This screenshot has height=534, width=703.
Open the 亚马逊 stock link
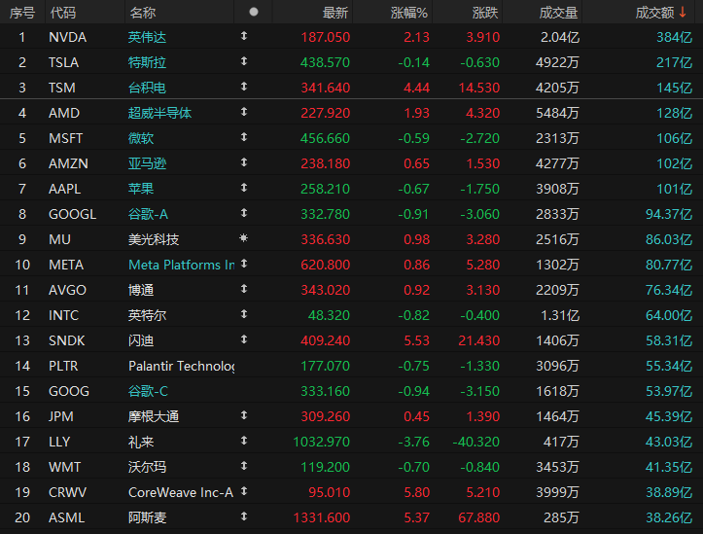pyautogui.click(x=147, y=163)
